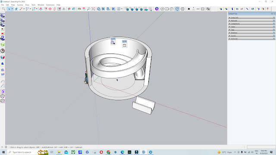Select the Move tool with red arrows
Viewport: 276px width, 155px height.
pyautogui.click(x=50, y=9)
